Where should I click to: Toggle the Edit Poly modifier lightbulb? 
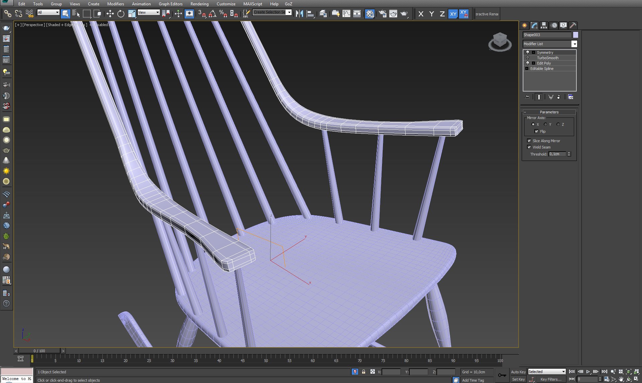coord(528,63)
